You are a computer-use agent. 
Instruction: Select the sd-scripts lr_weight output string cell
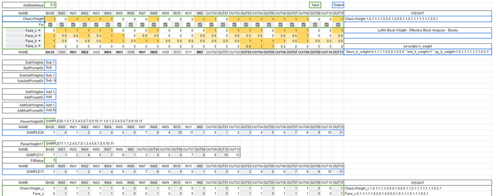pos(417,51)
